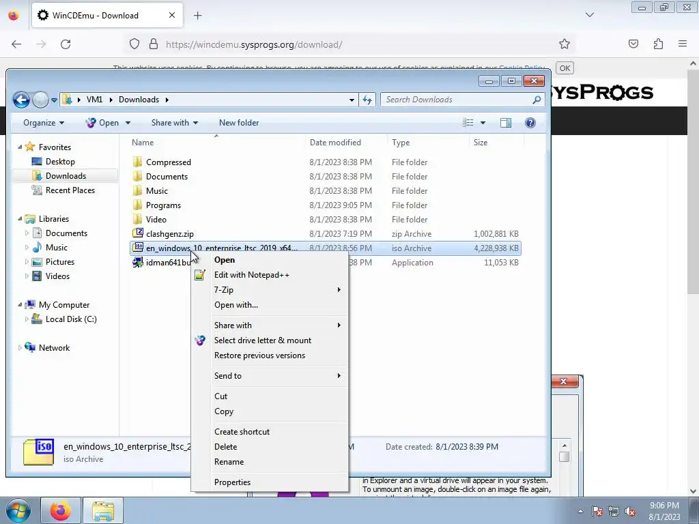The image size is (699, 524).
Task: Open the address bar history dropdown
Action: click(352, 100)
